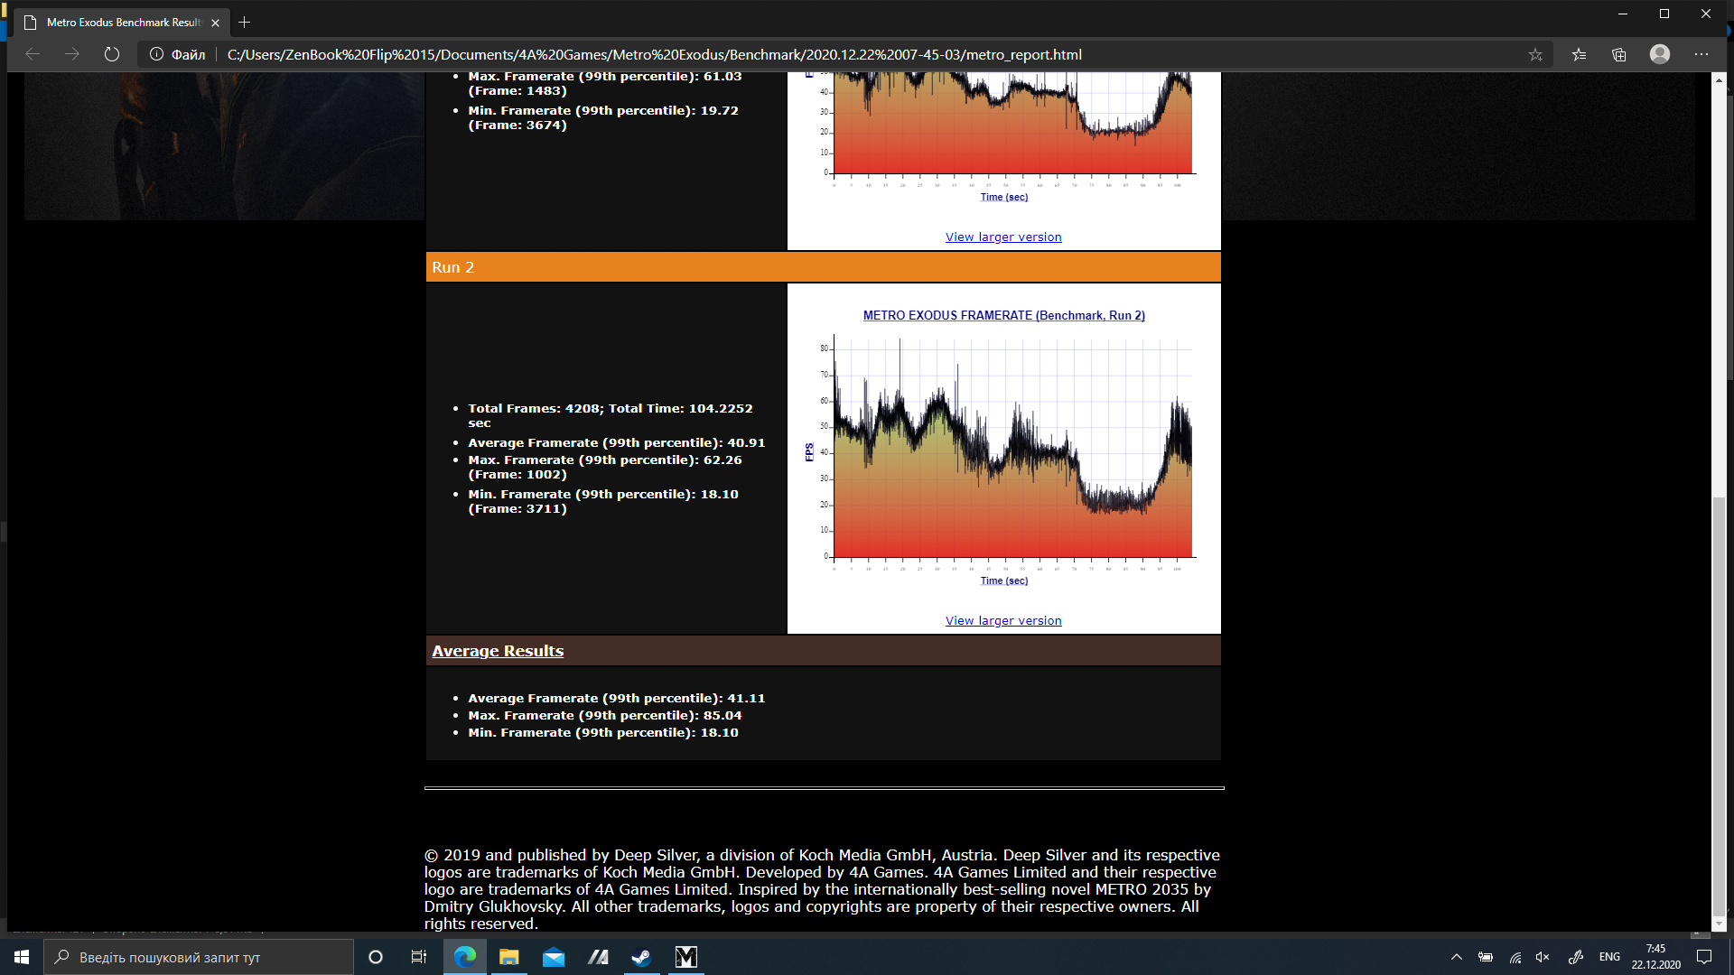Open the clock showing 7:45
Screen dimensions: 1734x975
(1655, 957)
